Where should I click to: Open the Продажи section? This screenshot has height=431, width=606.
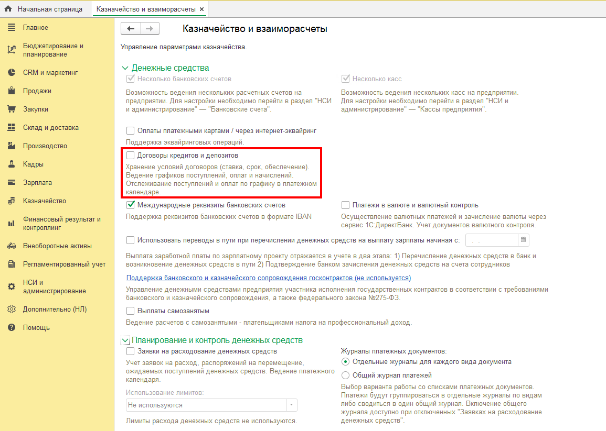click(x=37, y=91)
